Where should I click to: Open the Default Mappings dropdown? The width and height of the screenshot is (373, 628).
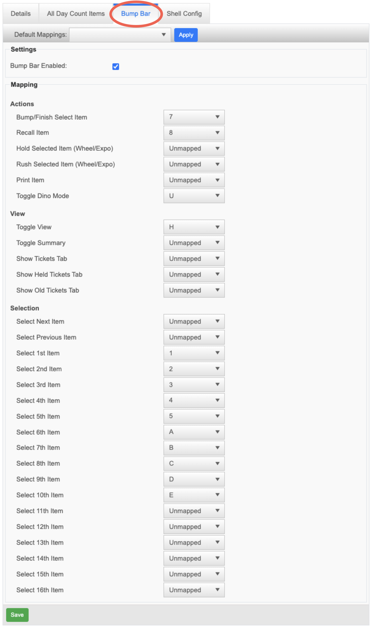pos(120,35)
